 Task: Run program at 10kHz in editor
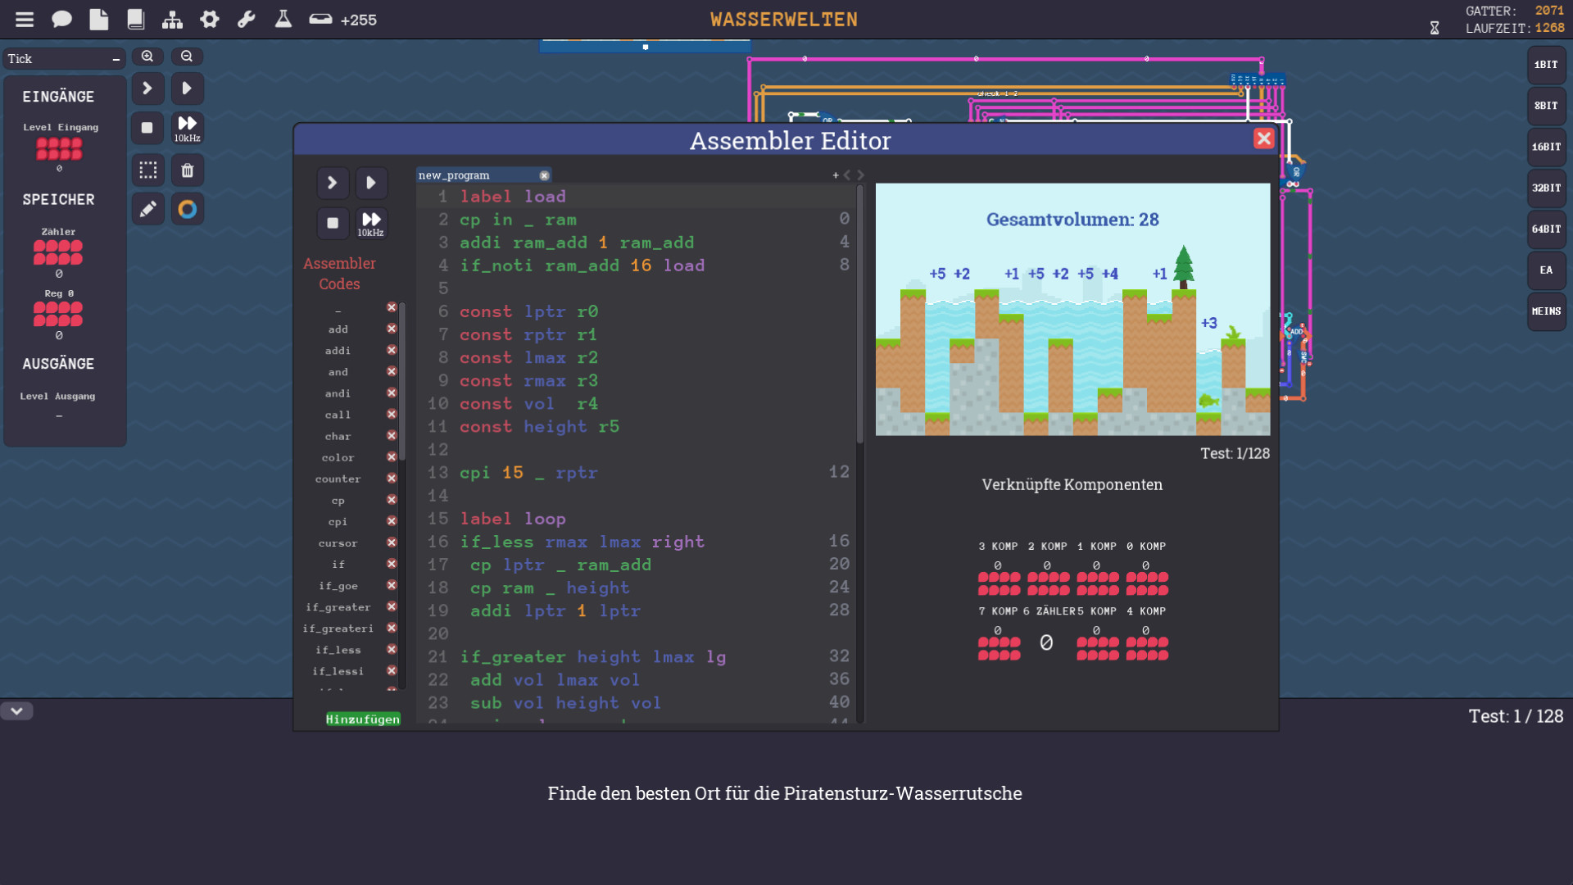(x=371, y=223)
